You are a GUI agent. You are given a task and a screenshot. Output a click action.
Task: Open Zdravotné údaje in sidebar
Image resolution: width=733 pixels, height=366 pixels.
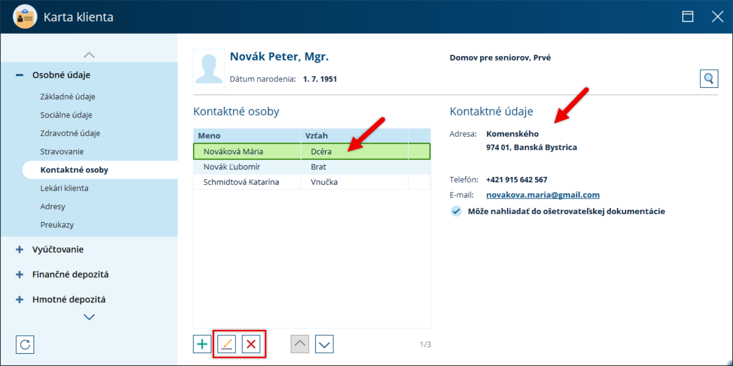[70, 133]
